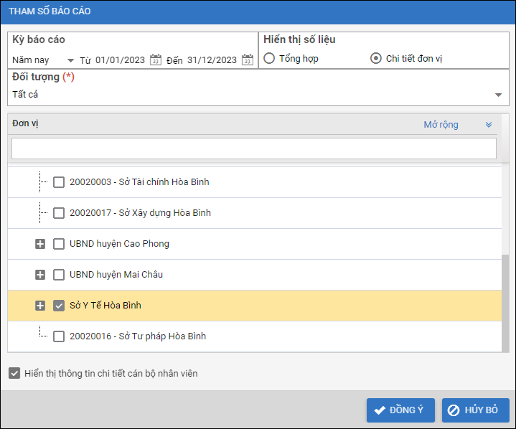Image resolution: width=516 pixels, height=429 pixels.
Task: Click the double-chevron icon beside Mở rộng
Action: click(489, 125)
